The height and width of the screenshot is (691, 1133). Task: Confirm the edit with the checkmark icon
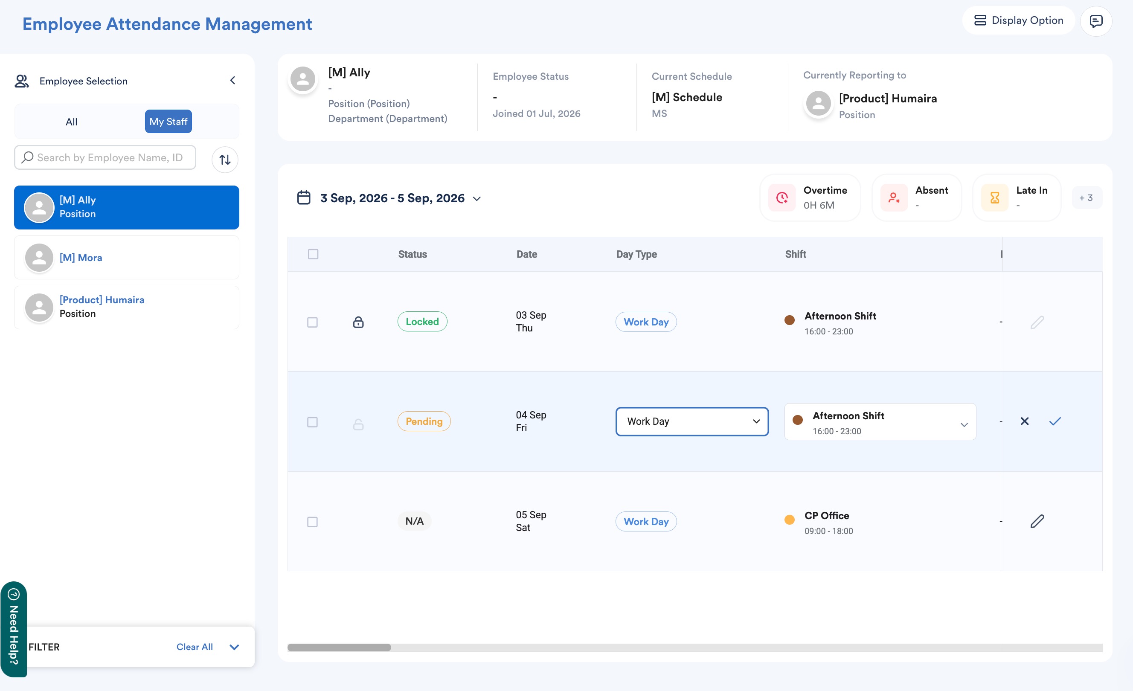pyautogui.click(x=1055, y=421)
